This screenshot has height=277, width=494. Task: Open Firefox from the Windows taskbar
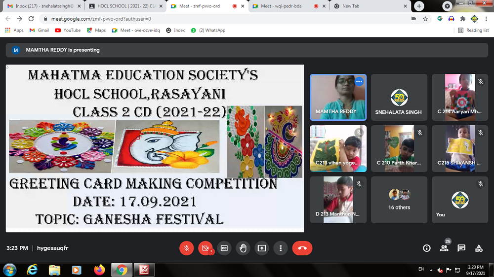pos(99,270)
